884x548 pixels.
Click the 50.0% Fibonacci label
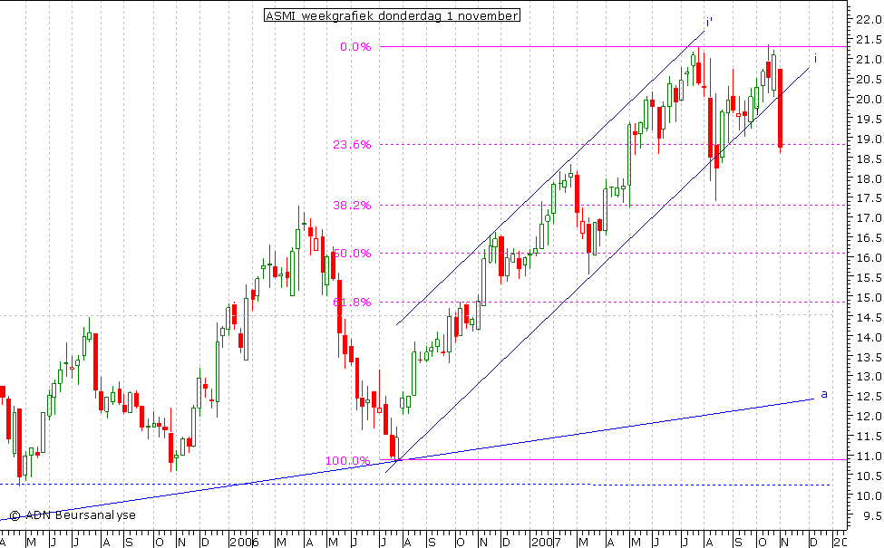coord(352,254)
